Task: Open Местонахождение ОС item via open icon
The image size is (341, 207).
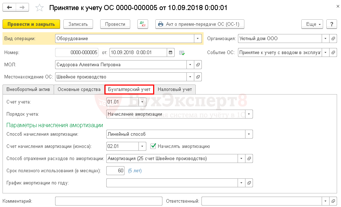Action: (198, 77)
